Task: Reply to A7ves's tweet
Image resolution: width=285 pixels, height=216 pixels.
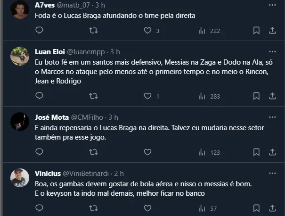Action: (40, 30)
